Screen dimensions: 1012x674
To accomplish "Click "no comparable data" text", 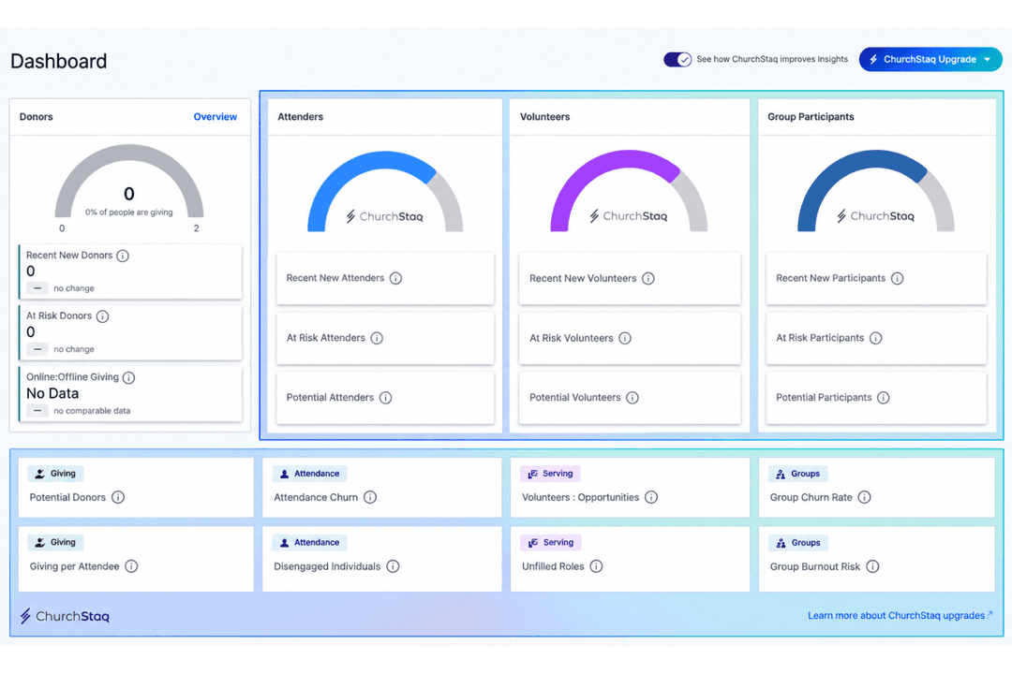I will point(92,411).
